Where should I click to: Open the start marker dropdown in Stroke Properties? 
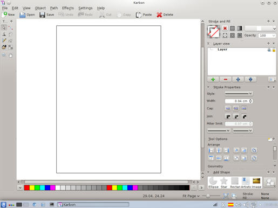point(219,130)
